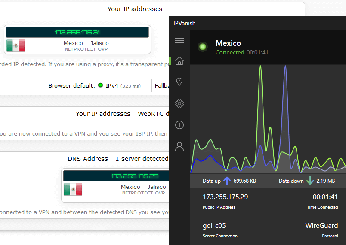The width and height of the screenshot is (346, 245).
Task: Open the server locations pin icon
Action: click(x=179, y=82)
